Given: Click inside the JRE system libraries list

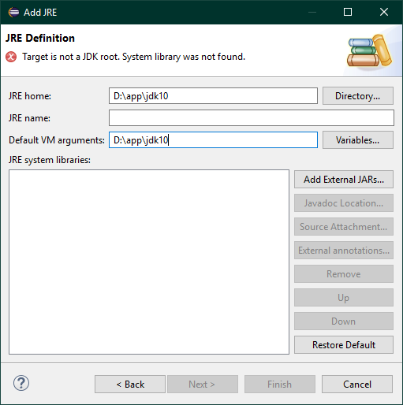Looking at the screenshot, I should click(x=149, y=262).
